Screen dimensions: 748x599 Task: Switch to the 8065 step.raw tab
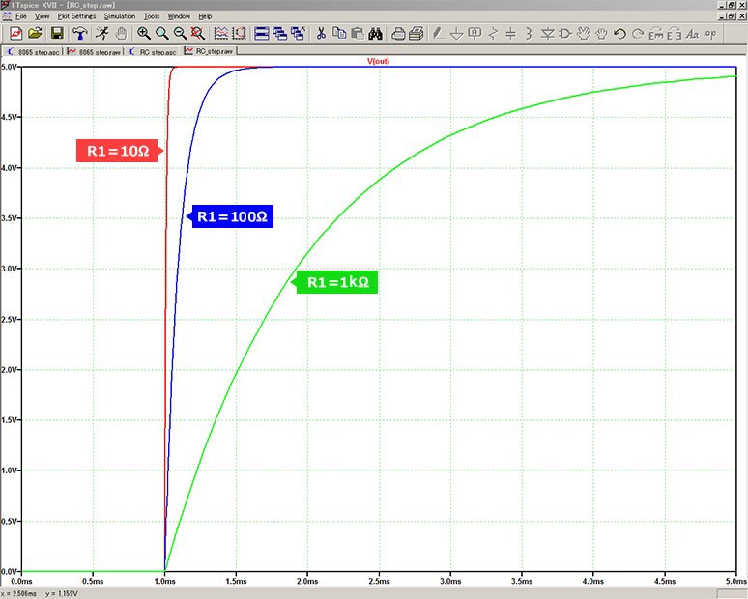[95, 51]
